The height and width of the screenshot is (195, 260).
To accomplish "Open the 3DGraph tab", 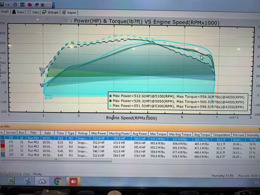I will 52,12.
